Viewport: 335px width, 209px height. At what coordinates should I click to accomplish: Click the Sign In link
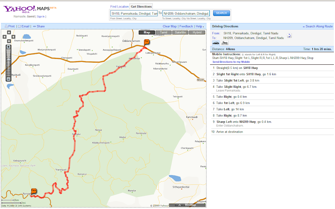tap(41, 17)
